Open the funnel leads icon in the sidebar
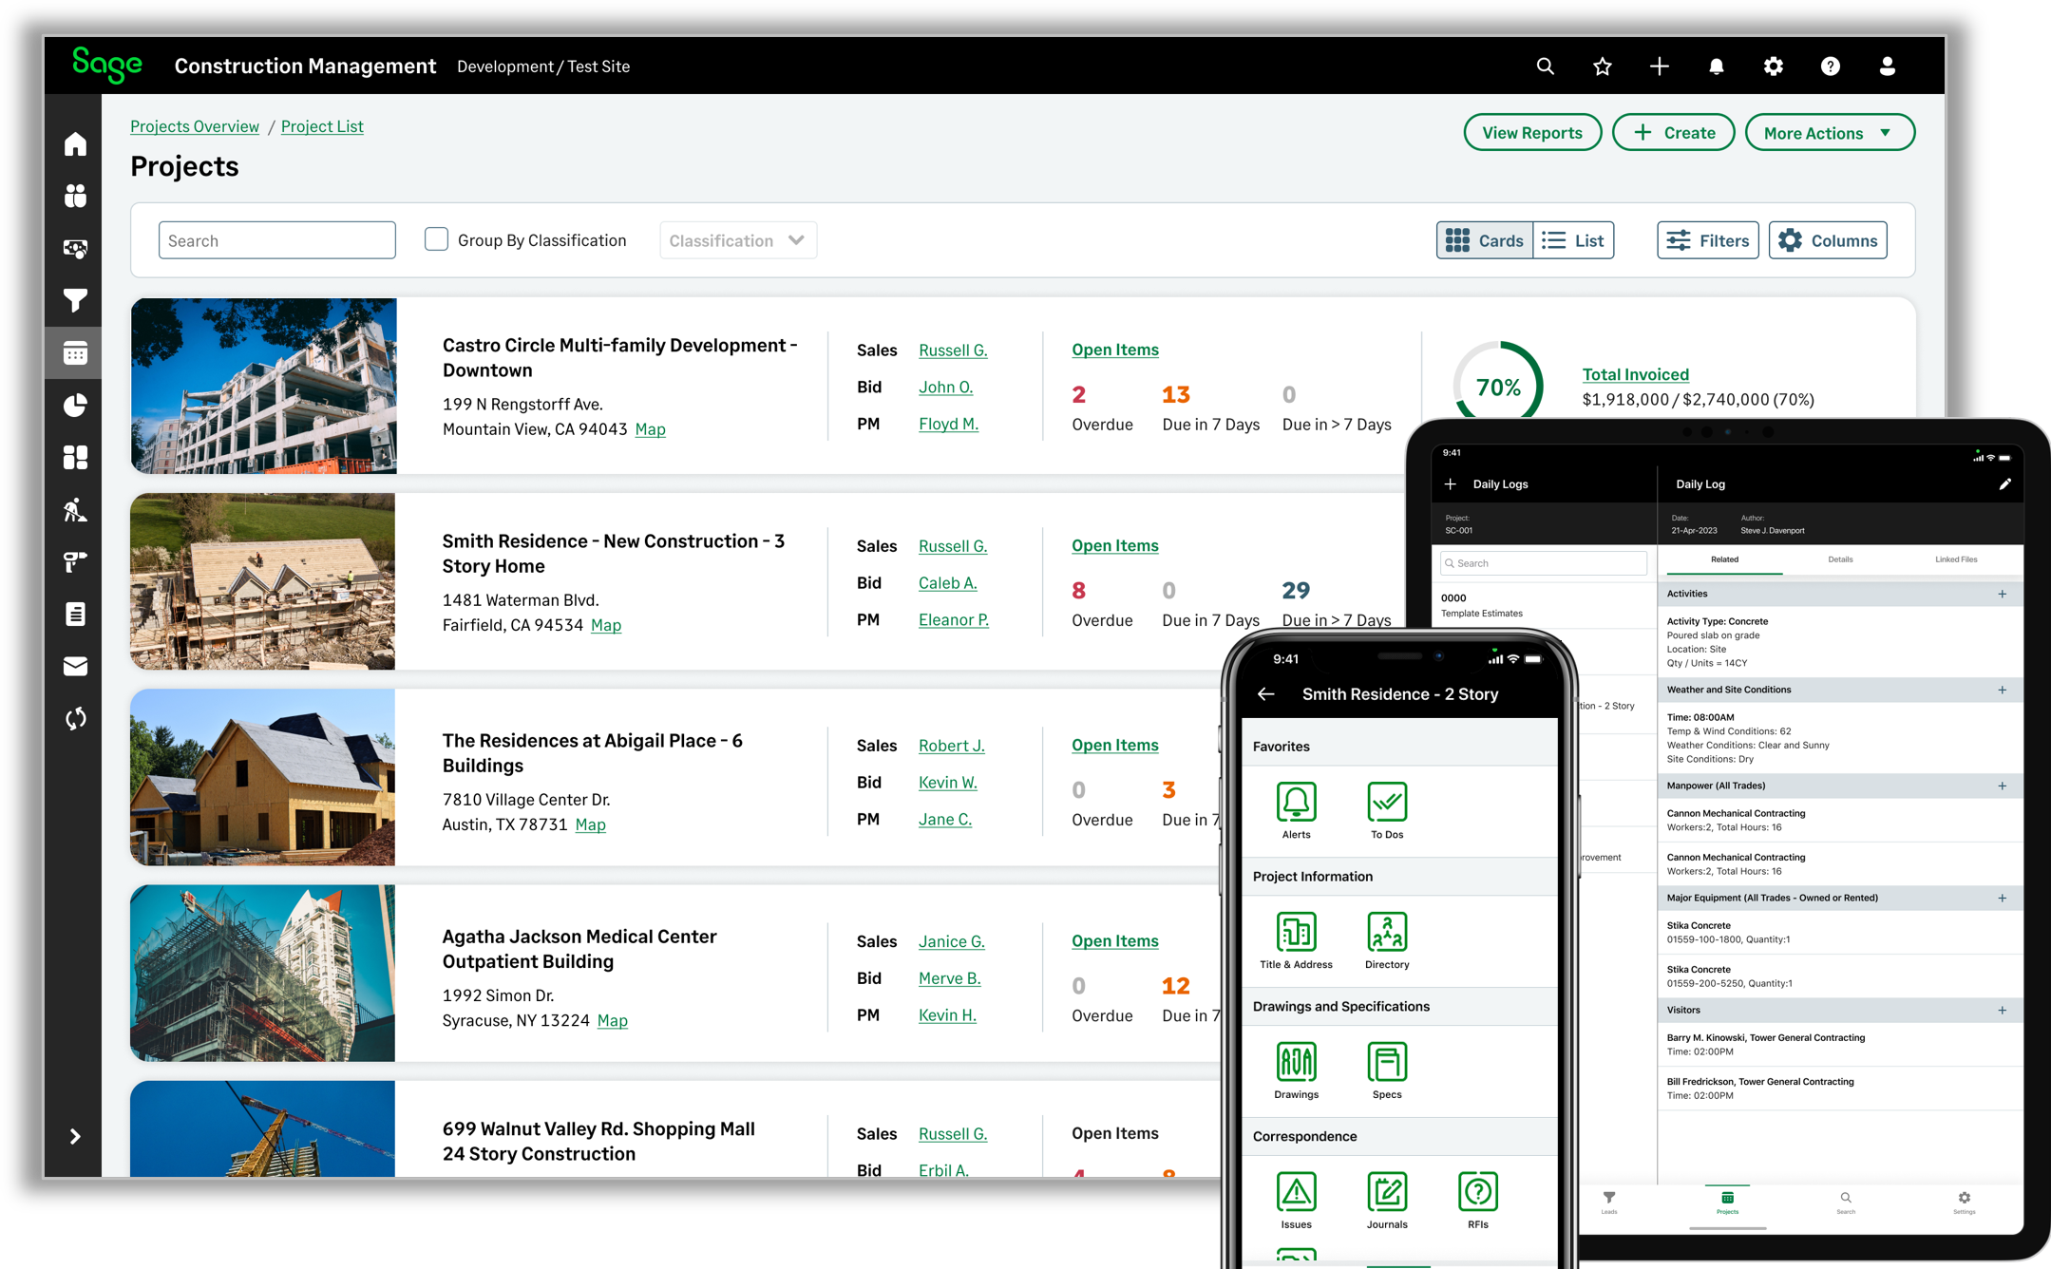Viewport: 2051px width, 1269px height. (x=75, y=301)
